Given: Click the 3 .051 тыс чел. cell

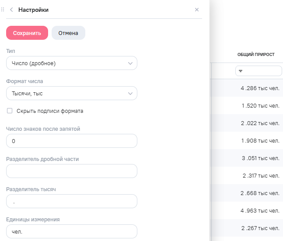Looking at the screenshot, I should coord(260,158).
